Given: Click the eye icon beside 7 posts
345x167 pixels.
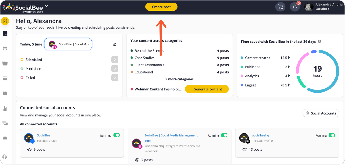Looking at the screenshot, I should click(x=137, y=160).
